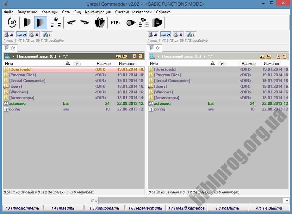This screenshot has width=292, height=214.
Task: Click the F5 Копировать button
Action: coord(104,208)
